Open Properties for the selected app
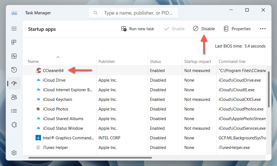The width and height of the screenshot is (277, 166). point(237,29)
